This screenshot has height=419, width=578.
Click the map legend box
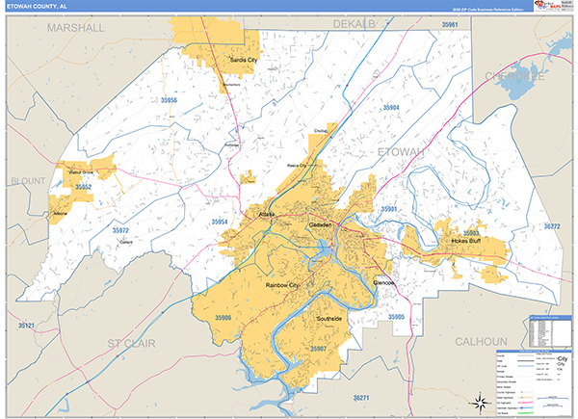point(534,383)
